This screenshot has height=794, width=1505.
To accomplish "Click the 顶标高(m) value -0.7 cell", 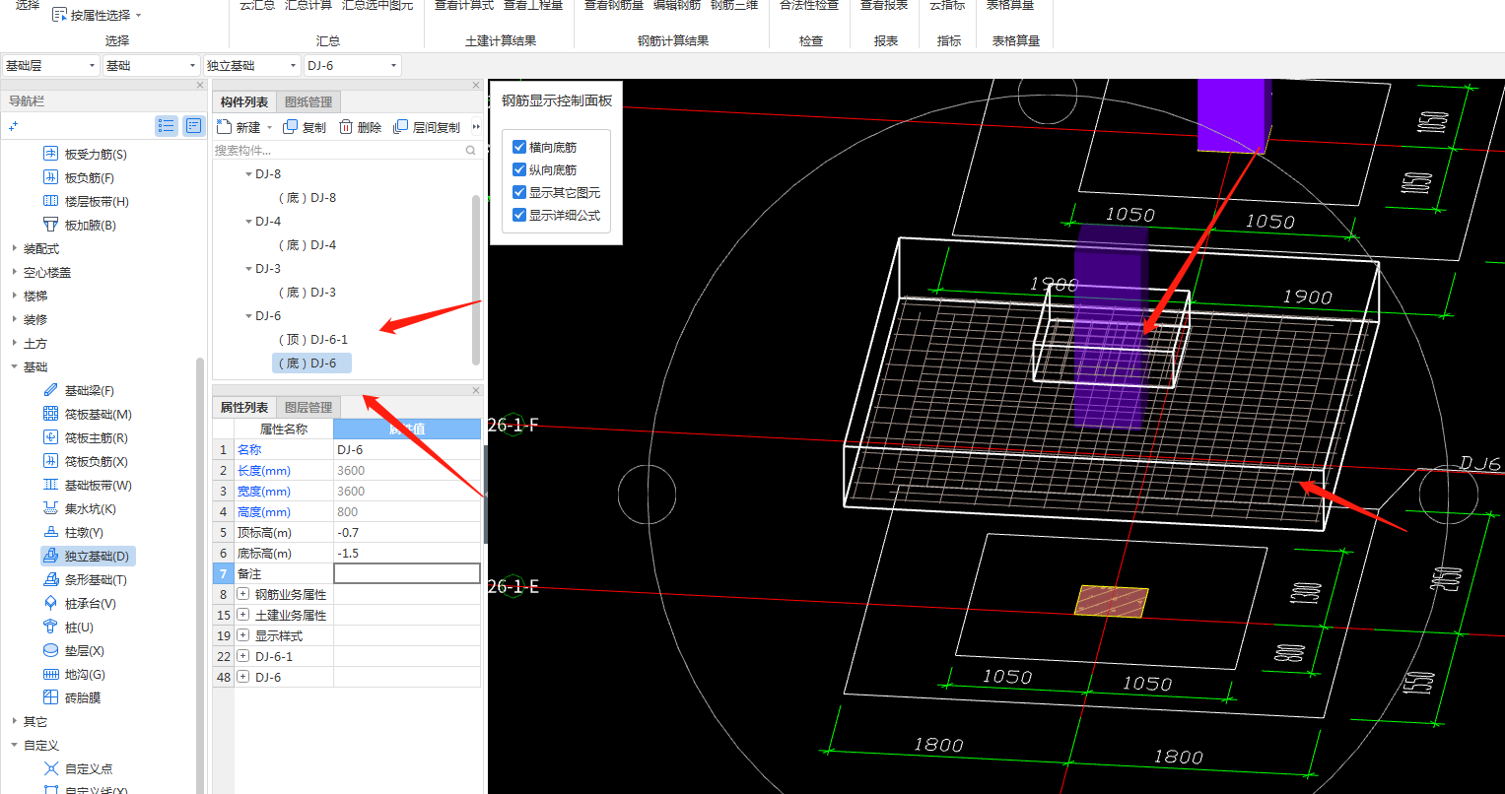I will [407, 532].
